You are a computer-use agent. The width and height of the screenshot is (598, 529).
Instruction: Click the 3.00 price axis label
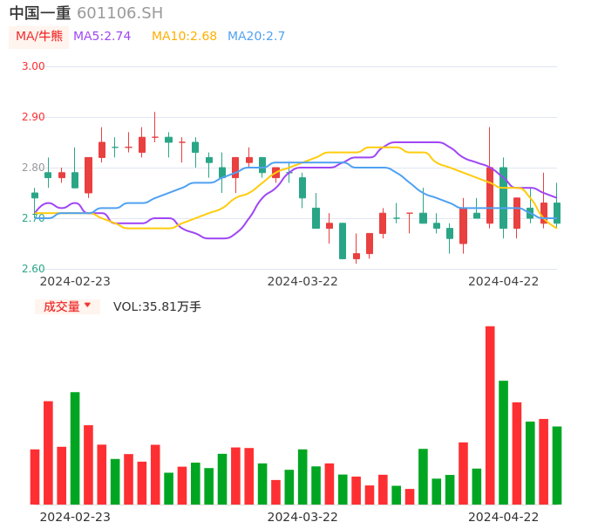[33, 66]
